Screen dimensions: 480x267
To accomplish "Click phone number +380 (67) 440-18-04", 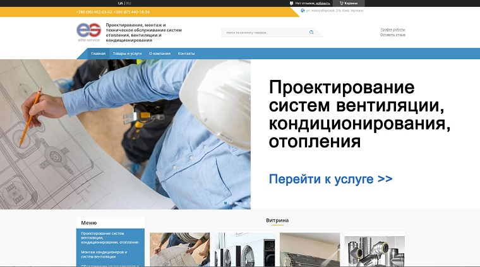I will click(x=131, y=12).
